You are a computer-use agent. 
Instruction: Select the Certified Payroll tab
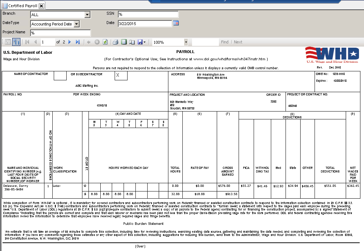(x=22, y=6)
